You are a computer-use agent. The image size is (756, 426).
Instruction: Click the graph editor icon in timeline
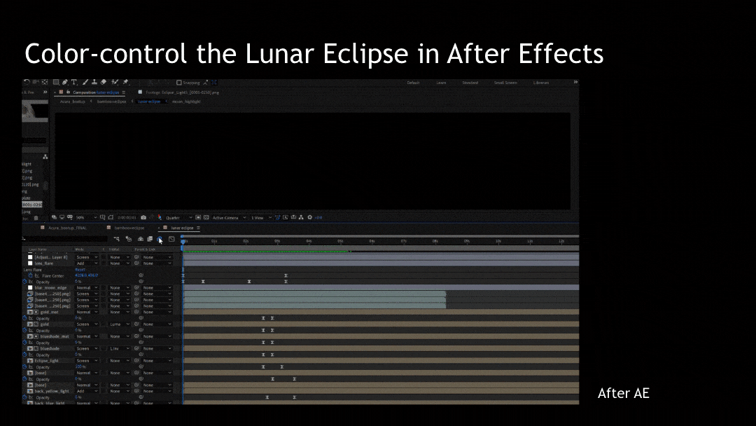pyautogui.click(x=171, y=240)
